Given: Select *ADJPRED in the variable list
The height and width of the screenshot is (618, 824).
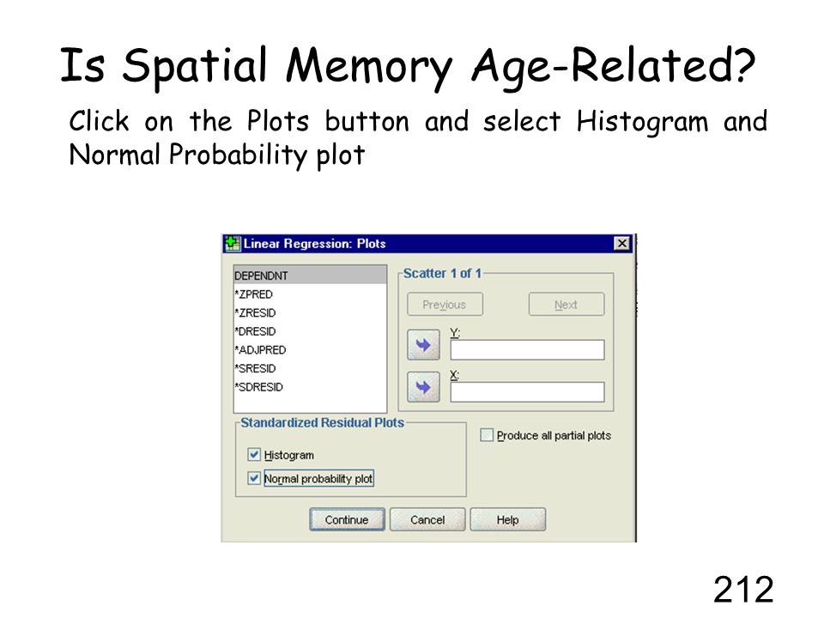Looking at the screenshot, I should (x=310, y=350).
